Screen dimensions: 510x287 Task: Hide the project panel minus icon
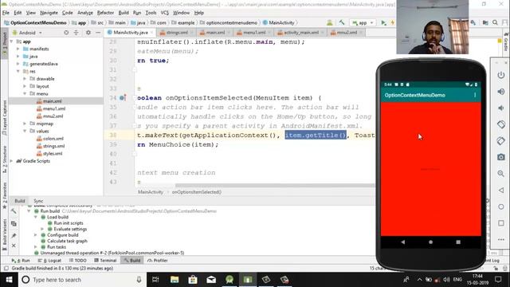coord(98,33)
